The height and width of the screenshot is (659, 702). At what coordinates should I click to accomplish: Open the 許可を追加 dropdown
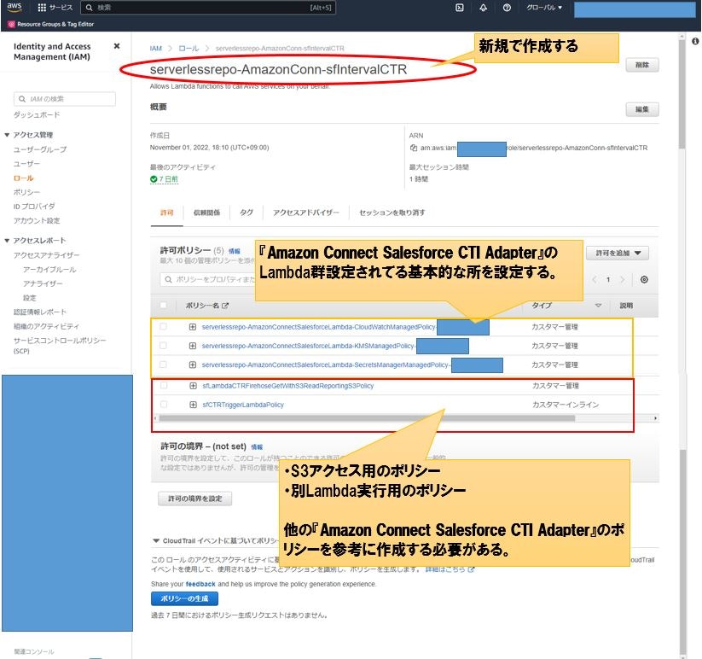[x=618, y=254]
